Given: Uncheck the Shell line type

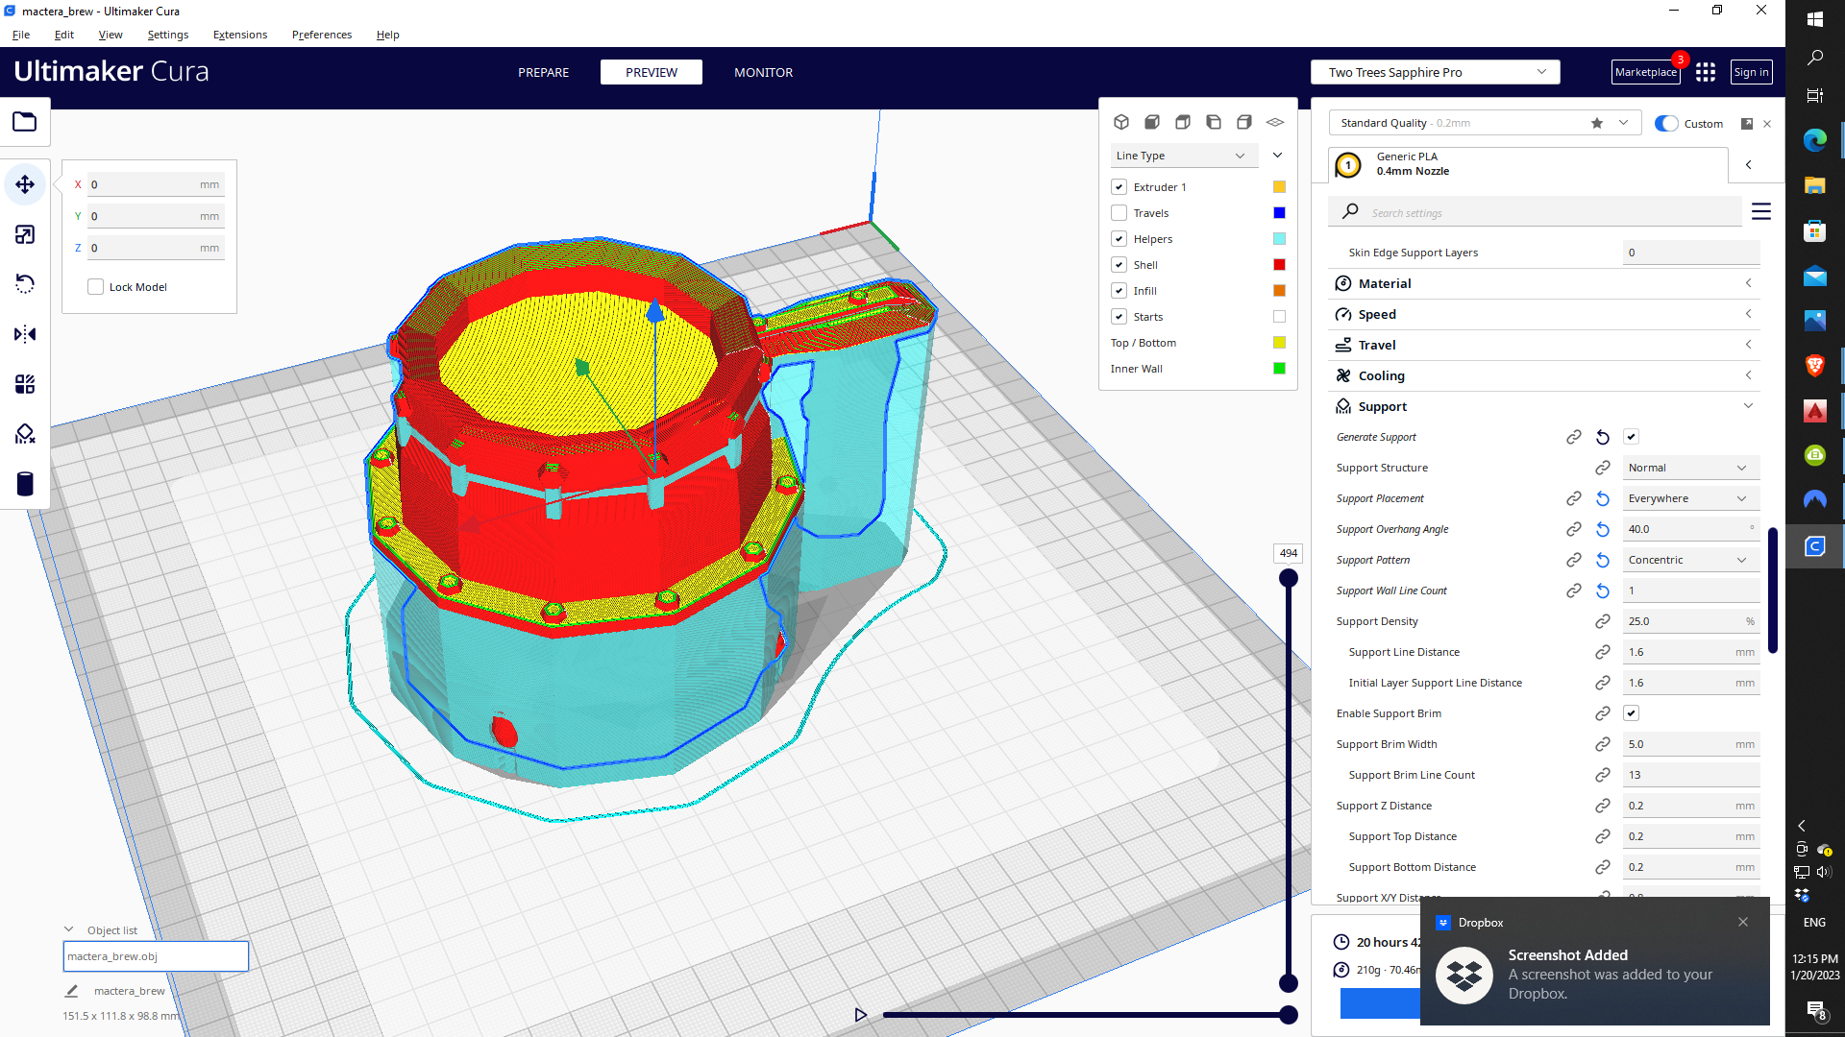Looking at the screenshot, I should (1119, 265).
